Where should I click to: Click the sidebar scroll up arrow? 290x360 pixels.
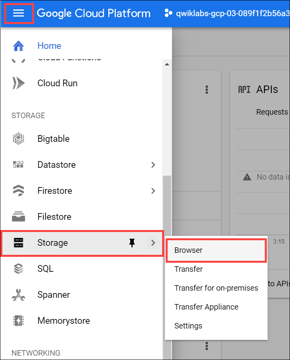pos(167,64)
